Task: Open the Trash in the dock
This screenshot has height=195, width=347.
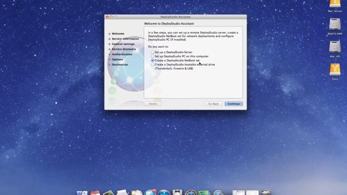Action: 266,192
